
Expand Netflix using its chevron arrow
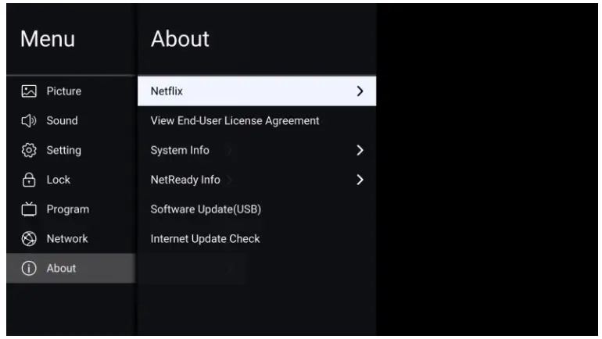point(360,91)
